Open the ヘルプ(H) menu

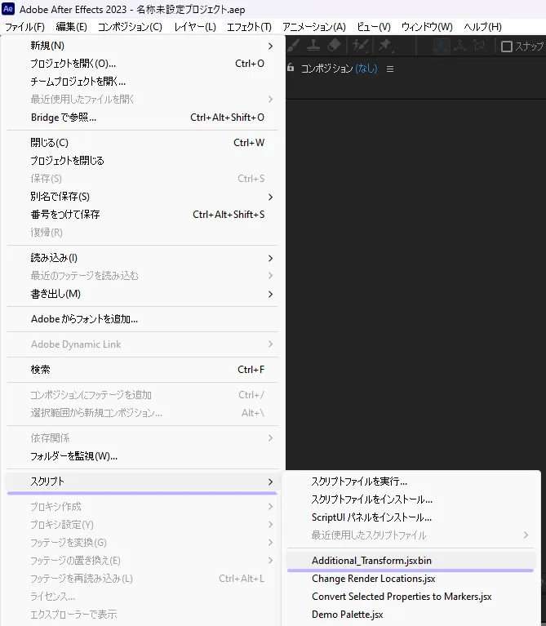pyautogui.click(x=483, y=27)
